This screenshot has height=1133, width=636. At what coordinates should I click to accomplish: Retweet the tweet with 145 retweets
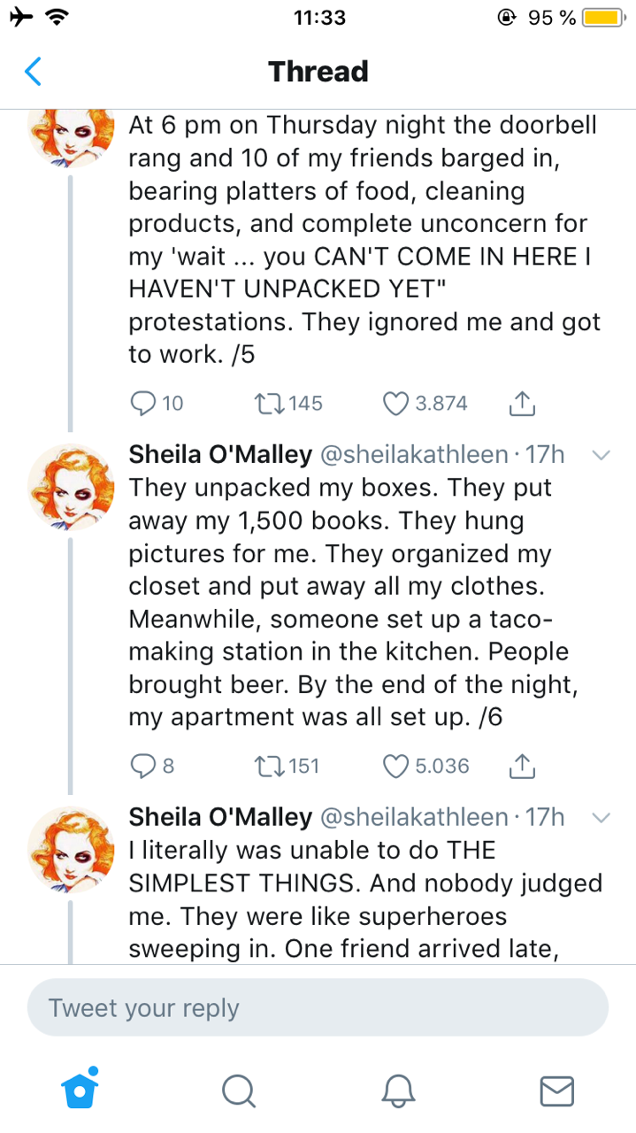265,404
